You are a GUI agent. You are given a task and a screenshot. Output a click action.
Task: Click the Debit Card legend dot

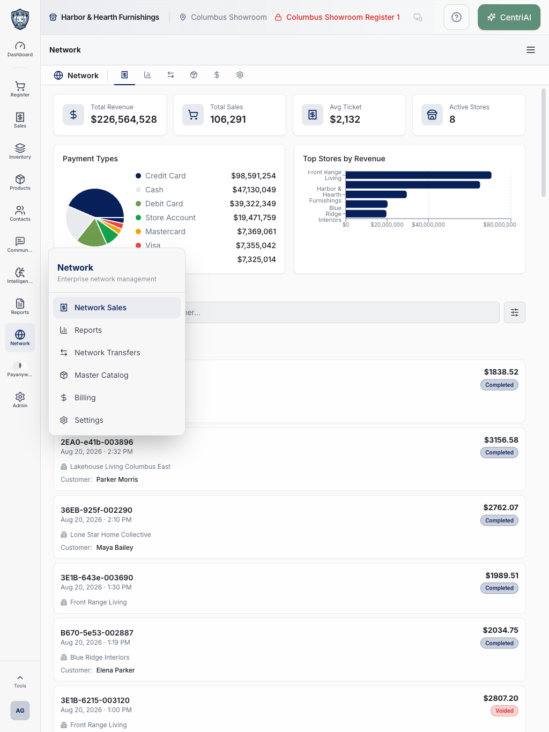pyautogui.click(x=138, y=204)
